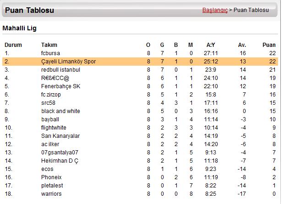Open redbull istanbul team entry
The image size is (284, 204).
[x=60, y=70]
